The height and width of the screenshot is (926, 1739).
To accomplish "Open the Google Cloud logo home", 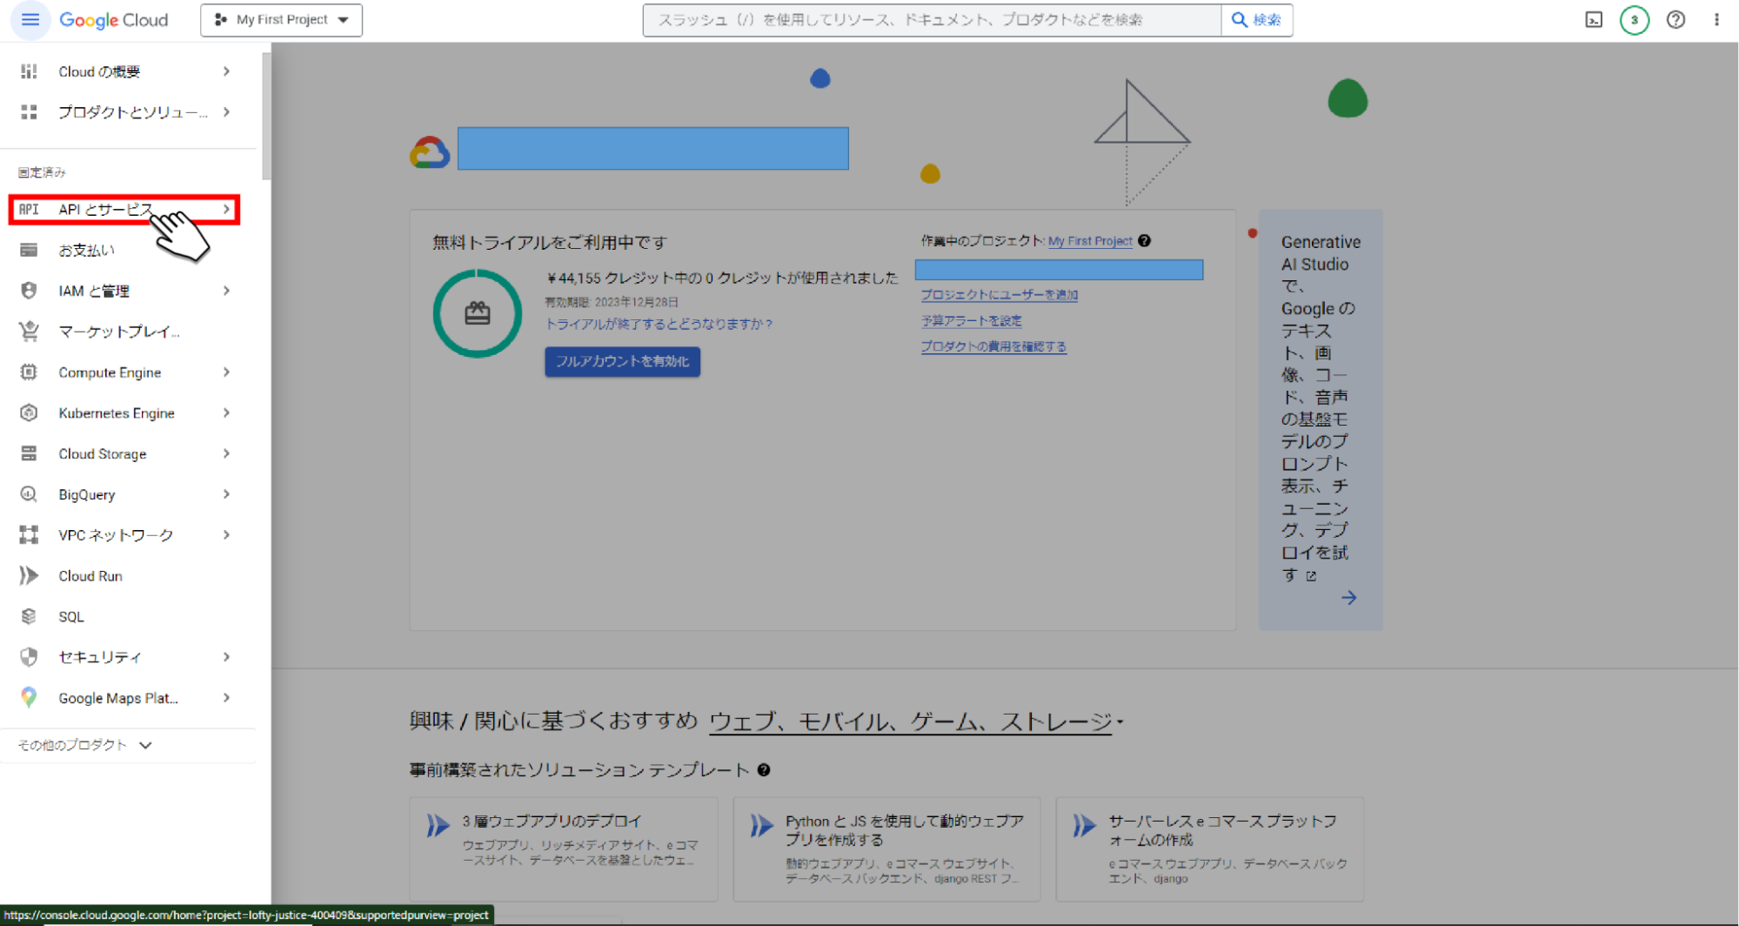I will coord(114,20).
